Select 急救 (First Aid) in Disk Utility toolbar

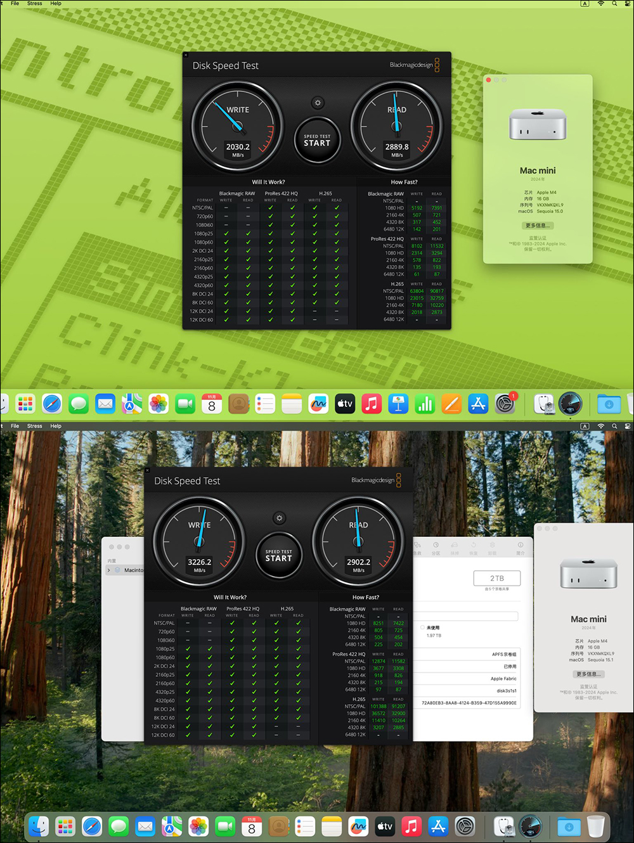tap(416, 546)
